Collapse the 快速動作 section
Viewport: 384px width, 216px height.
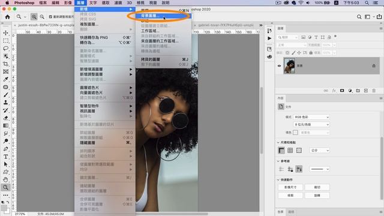[x=278, y=180]
